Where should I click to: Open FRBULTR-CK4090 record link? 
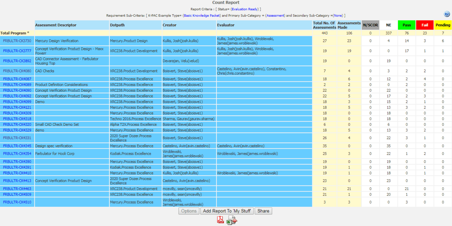tap(17, 90)
